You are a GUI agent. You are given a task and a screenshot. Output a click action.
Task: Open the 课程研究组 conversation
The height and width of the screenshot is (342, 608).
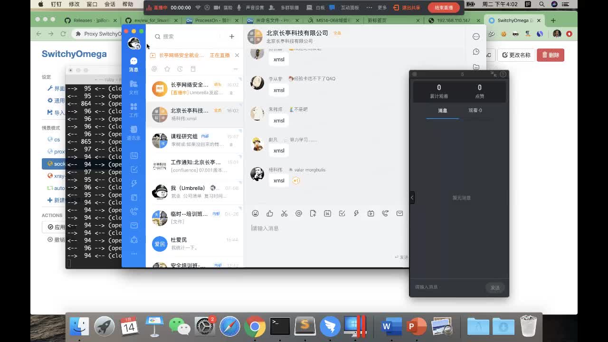click(x=195, y=140)
